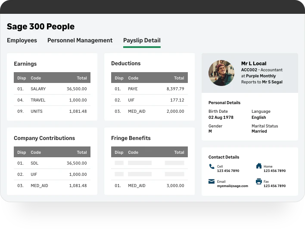
Task: Click the Earnings section heading
Action: 25,64
